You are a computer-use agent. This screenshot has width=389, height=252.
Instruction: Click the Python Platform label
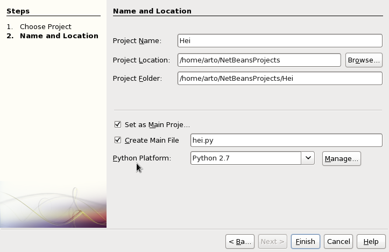[142, 158]
